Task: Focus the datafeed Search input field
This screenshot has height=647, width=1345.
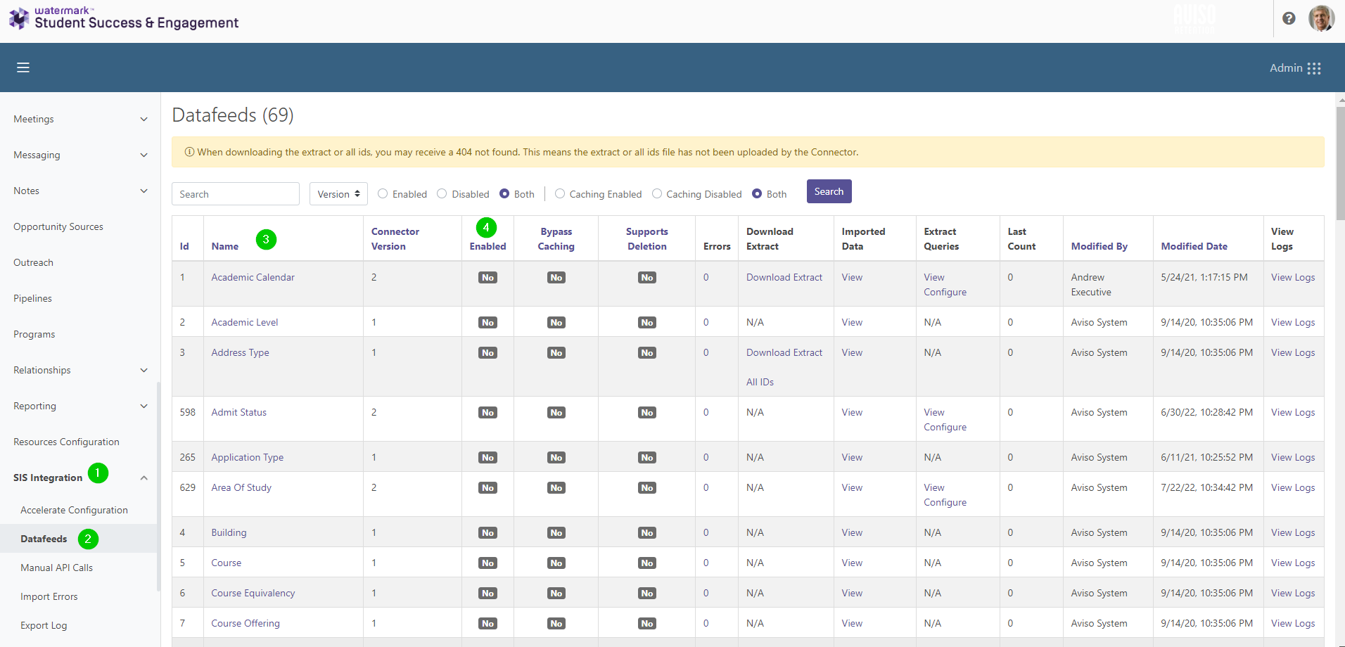Action: click(x=236, y=194)
